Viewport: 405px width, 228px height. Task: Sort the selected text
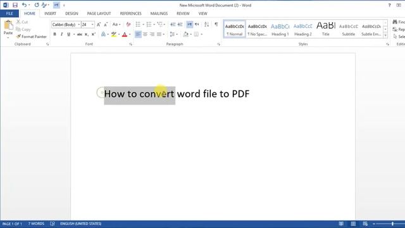(x=206, y=25)
